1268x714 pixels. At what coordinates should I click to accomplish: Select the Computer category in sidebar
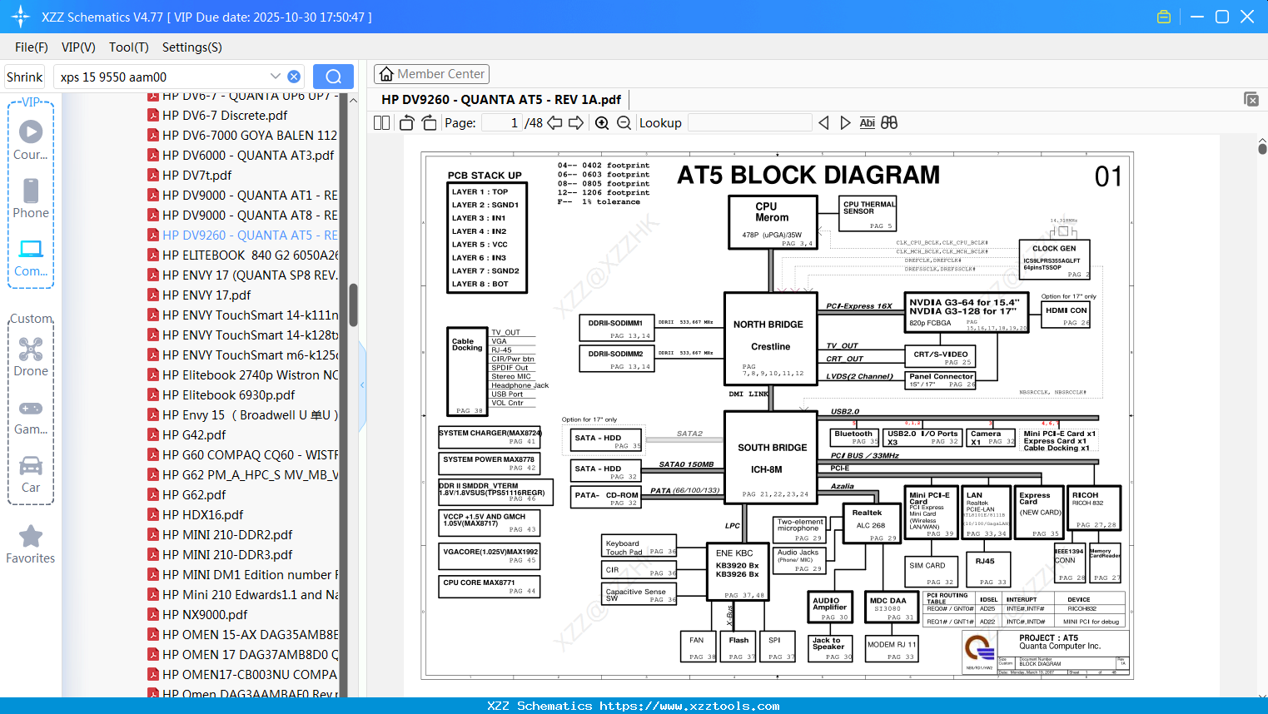point(31,257)
